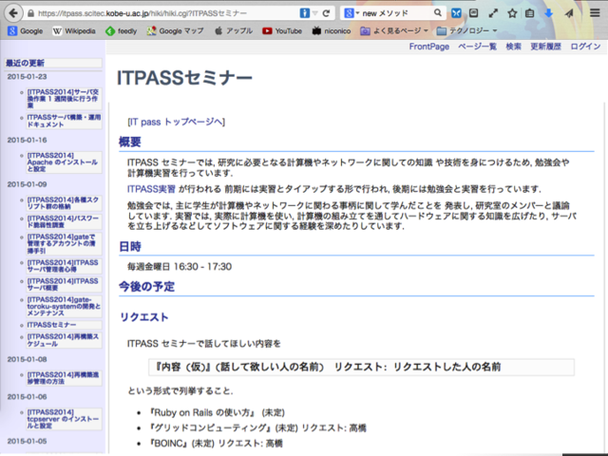Image resolution: width=608 pixels, height=456 pixels.
Task: Open the YouTube bookmark
Action: coord(281,30)
